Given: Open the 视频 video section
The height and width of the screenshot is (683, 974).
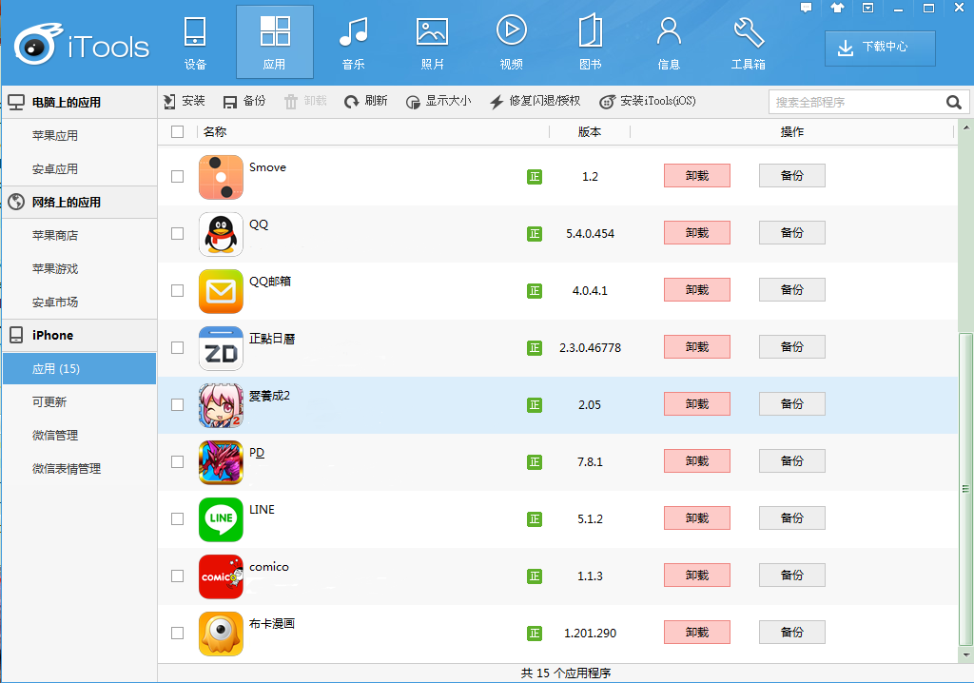Looking at the screenshot, I should click(511, 42).
